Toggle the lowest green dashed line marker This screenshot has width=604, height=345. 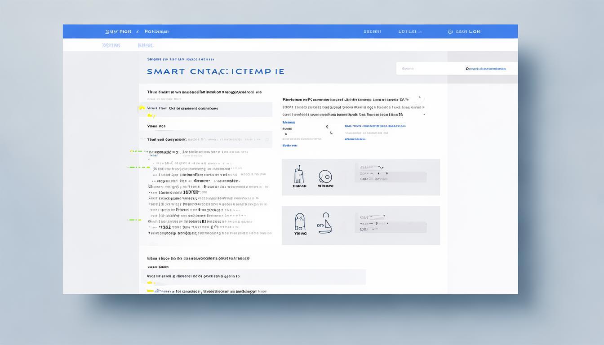pos(134,220)
